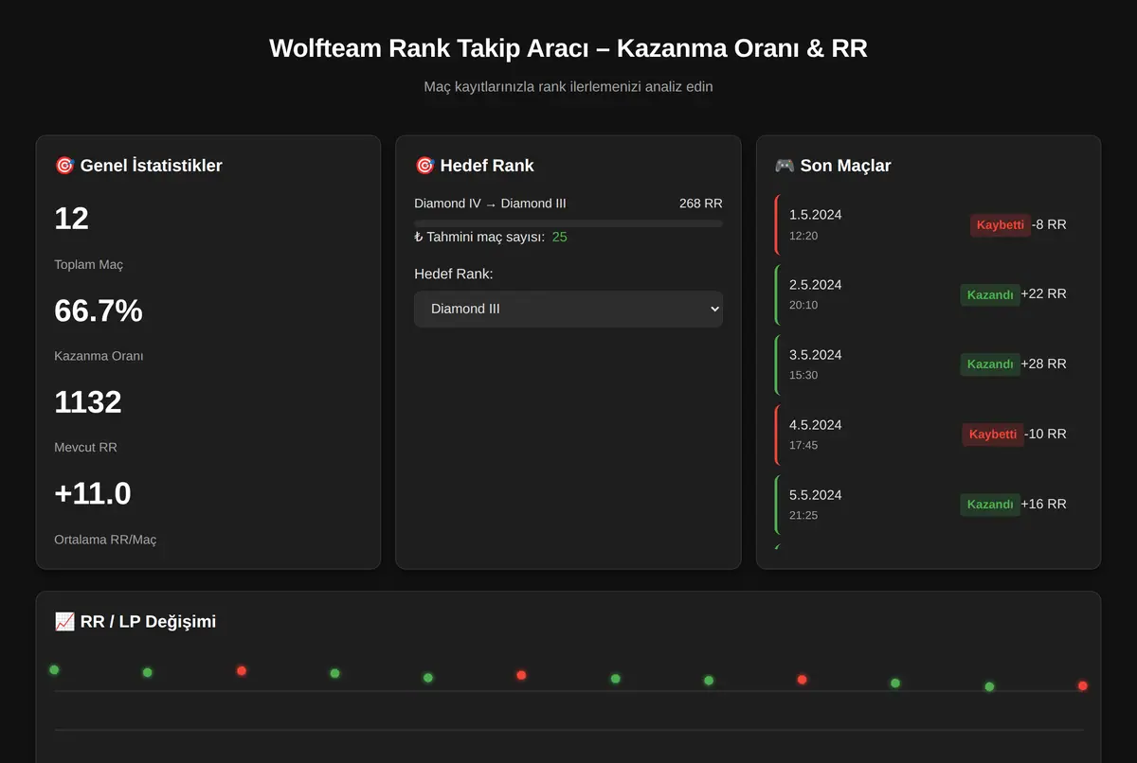Click the 17:45 match time
The width and height of the screenshot is (1137, 763).
pos(803,446)
